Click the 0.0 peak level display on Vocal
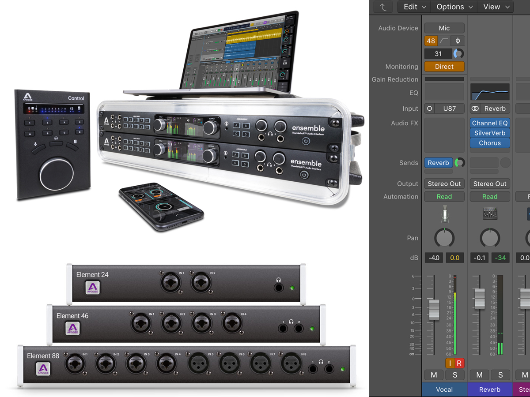This screenshot has height=397, width=530. pos(455,258)
